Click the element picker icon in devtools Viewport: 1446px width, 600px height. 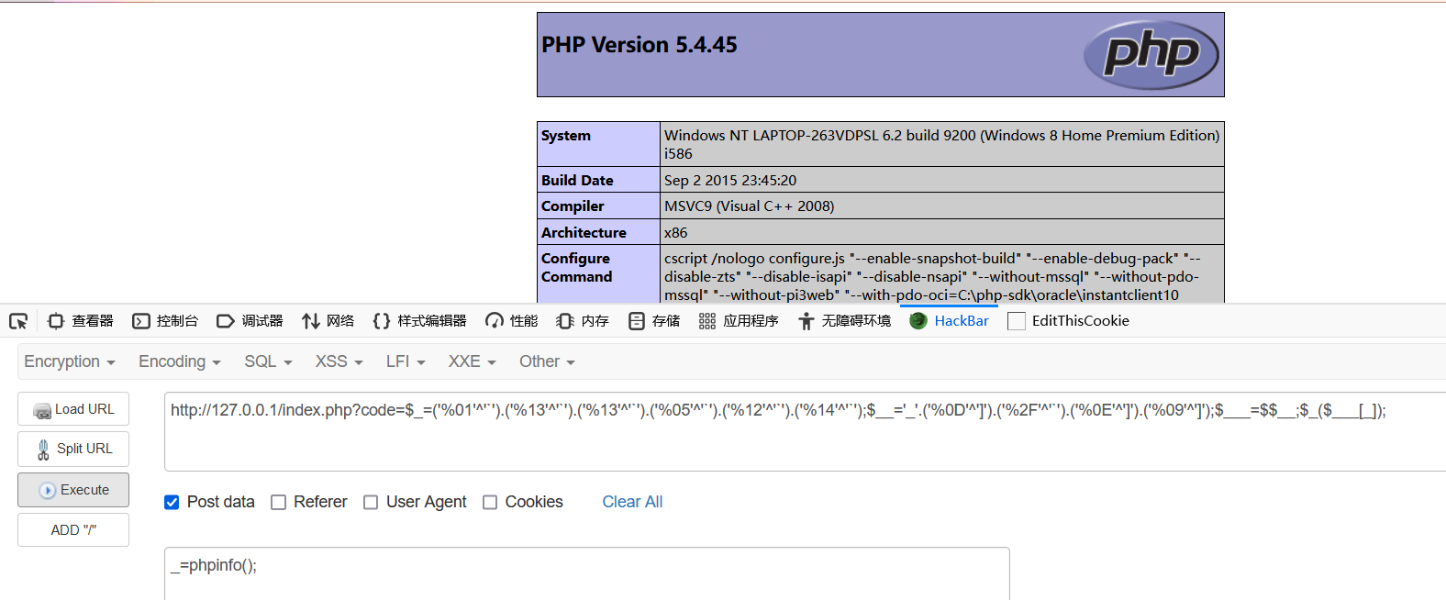coord(18,321)
